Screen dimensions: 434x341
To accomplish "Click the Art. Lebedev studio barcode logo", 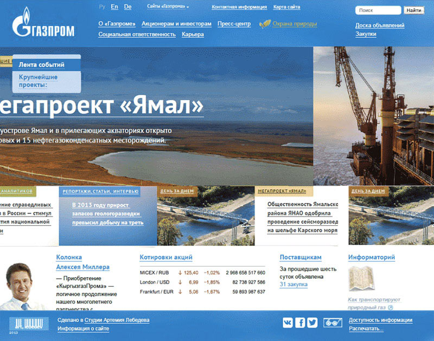I will (x=29, y=323).
